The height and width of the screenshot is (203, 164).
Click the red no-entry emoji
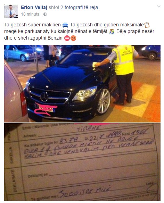pos(67,38)
